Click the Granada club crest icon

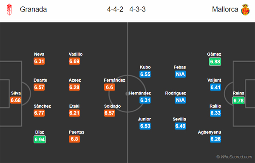tap(9, 9)
